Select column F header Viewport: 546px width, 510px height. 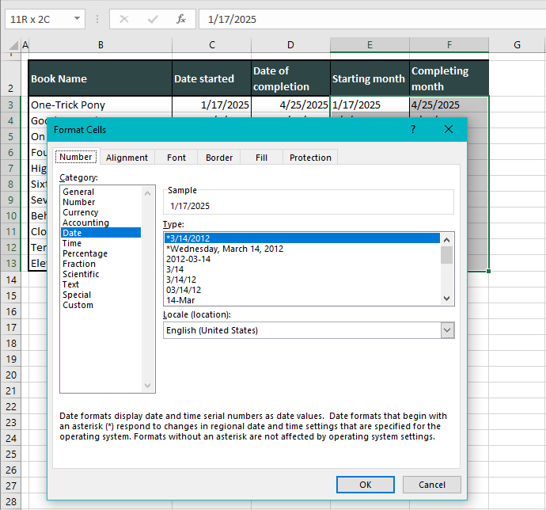[449, 45]
